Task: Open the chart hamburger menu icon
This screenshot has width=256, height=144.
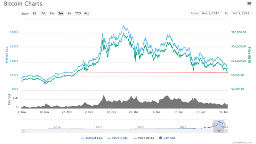Action: (249, 4)
